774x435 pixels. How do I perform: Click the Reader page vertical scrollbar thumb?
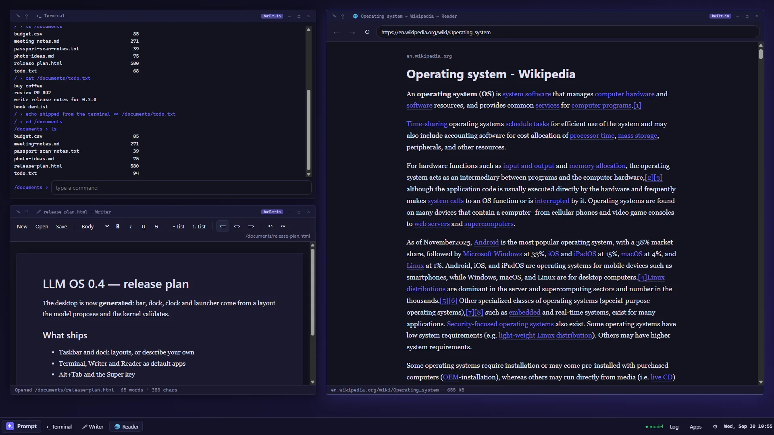(x=761, y=54)
